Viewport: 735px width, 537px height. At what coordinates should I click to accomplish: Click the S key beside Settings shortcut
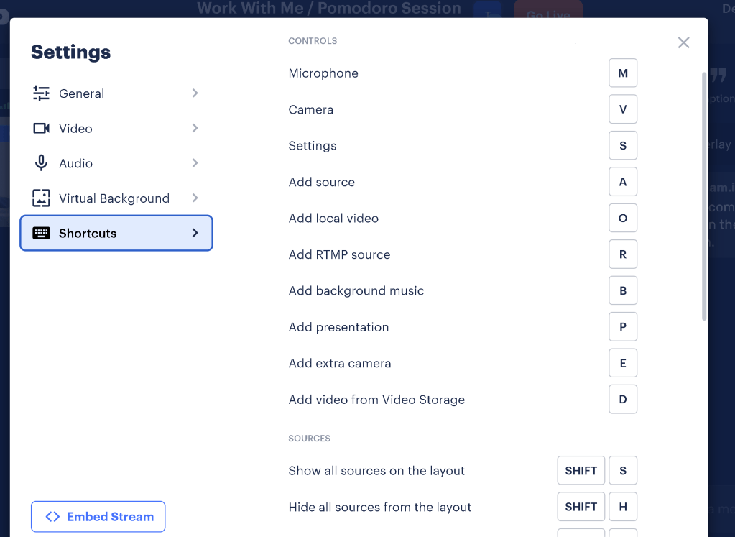[622, 145]
